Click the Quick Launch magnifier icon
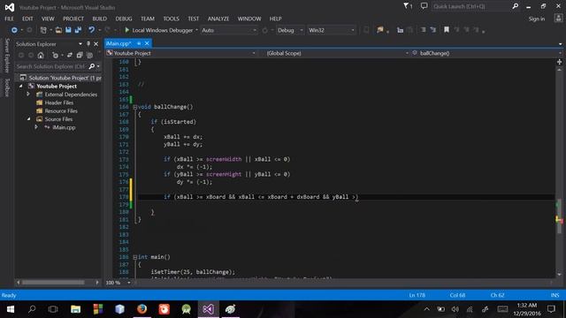The width and height of the screenshot is (566, 318). point(515,6)
